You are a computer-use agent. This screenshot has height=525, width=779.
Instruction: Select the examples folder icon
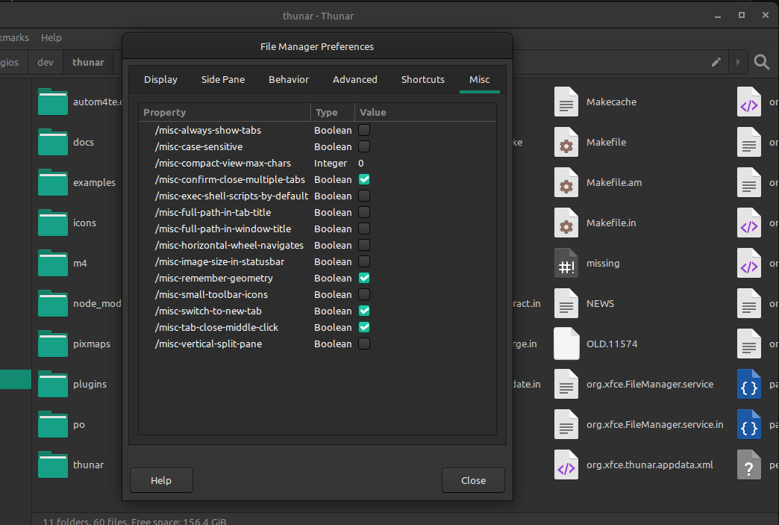[53, 182]
